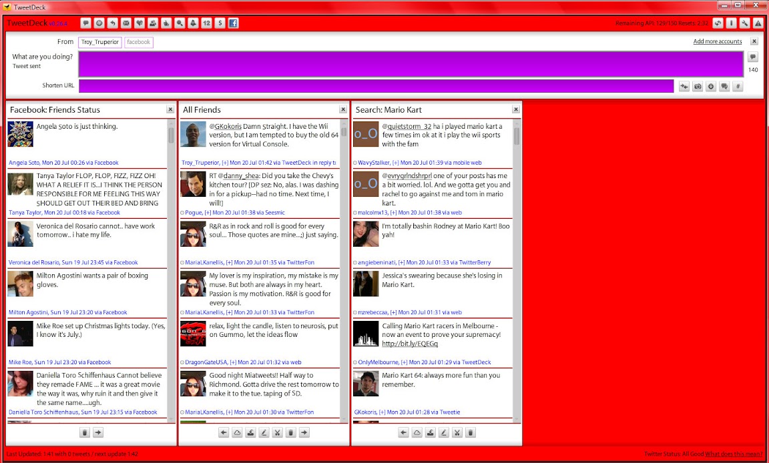Click Mike Roe's avatar thumbnail
Image resolution: width=769 pixels, height=463 pixels.
pyautogui.click(x=21, y=334)
